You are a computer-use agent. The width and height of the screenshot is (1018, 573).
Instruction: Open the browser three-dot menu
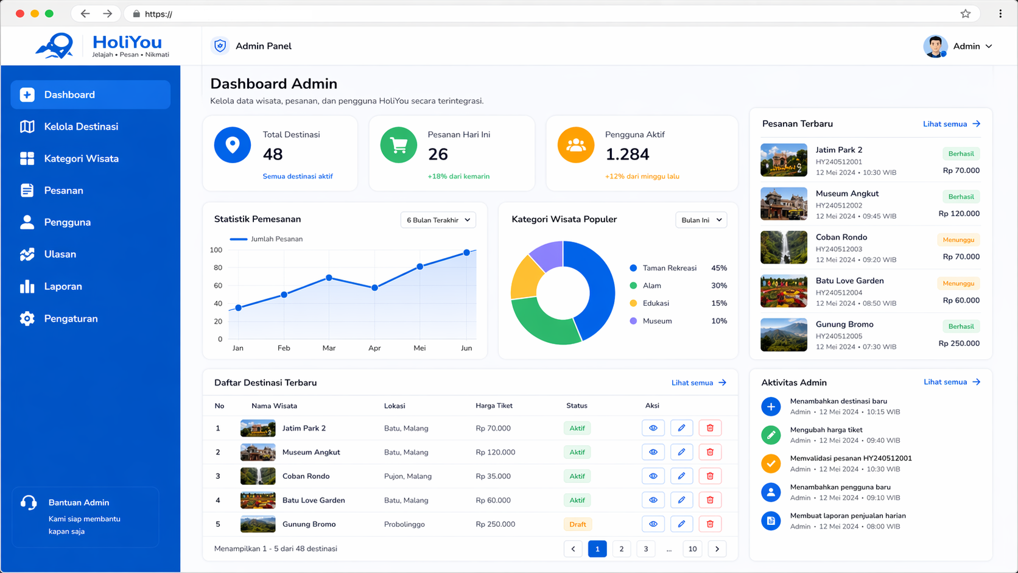(1000, 13)
